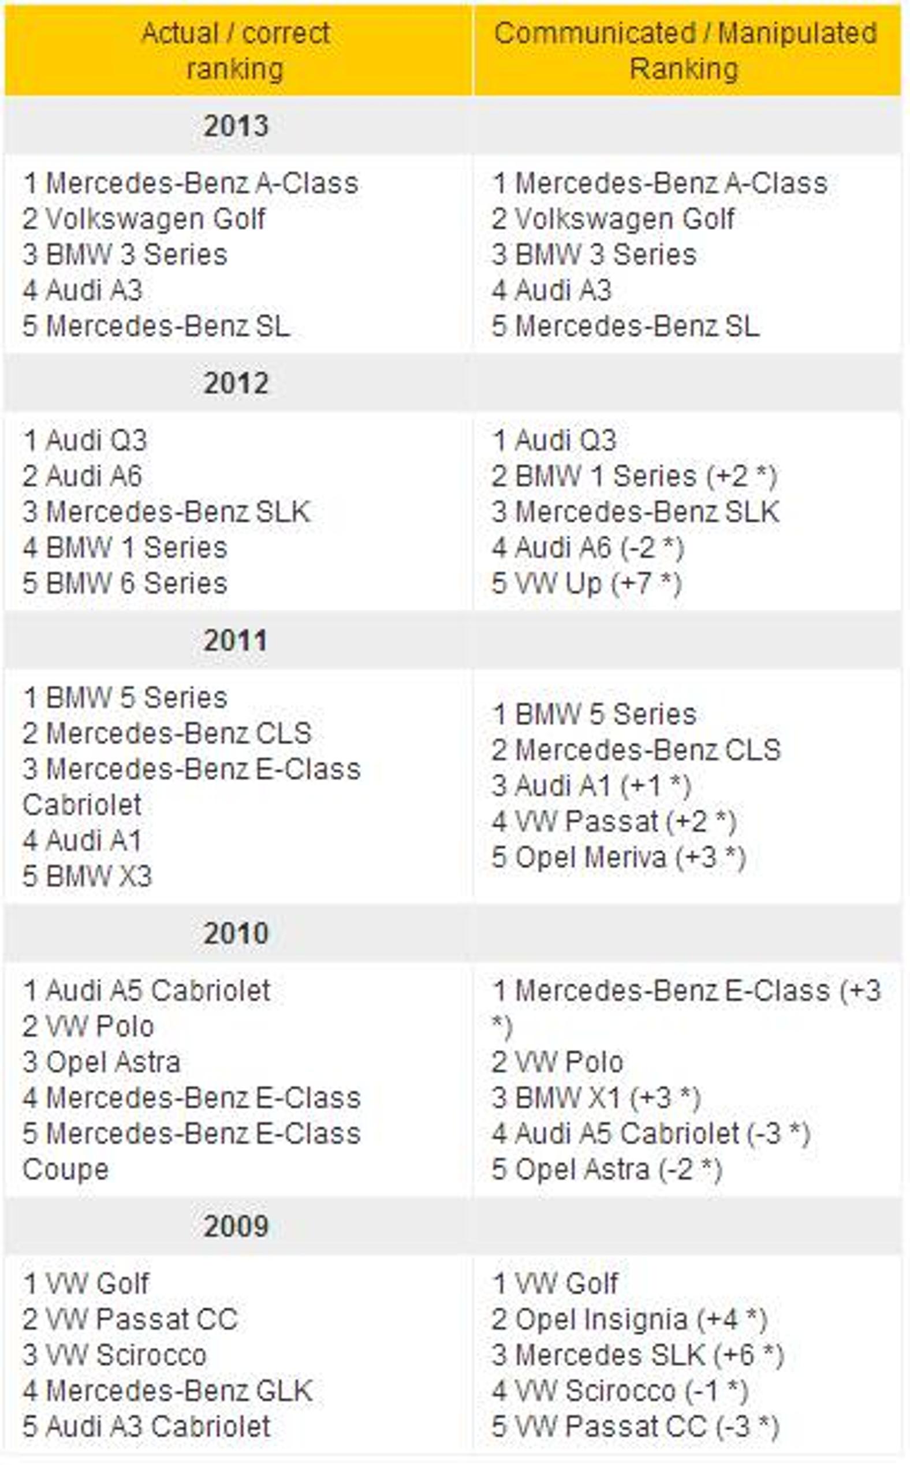The image size is (910, 1465).
Task: Click '1 Mercedes-Benz A-Class' in actual 2013 ranking
Action: pyautogui.click(x=190, y=183)
